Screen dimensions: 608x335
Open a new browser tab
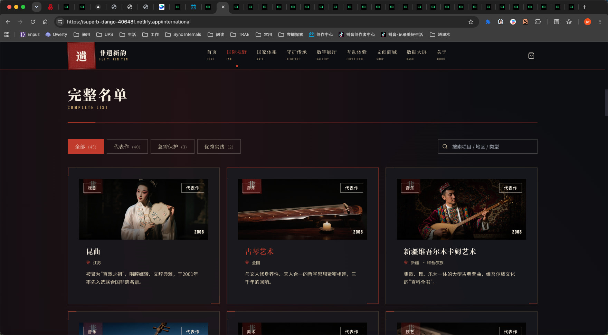[585, 7]
